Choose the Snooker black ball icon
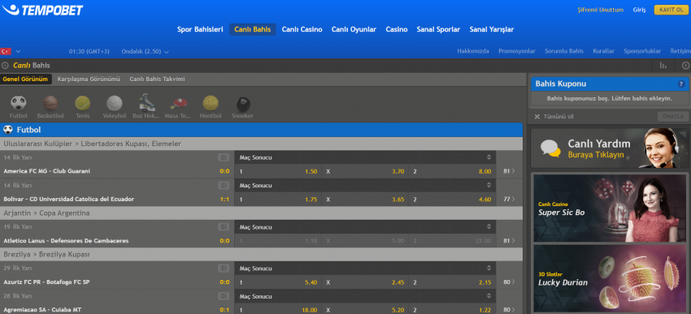This screenshot has height=314, width=691. (x=243, y=104)
